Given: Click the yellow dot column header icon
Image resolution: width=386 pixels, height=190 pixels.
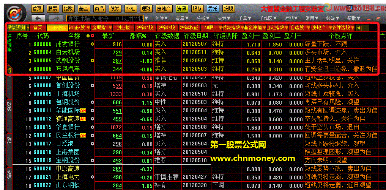Looking at the screenshot, I should point(88,36).
